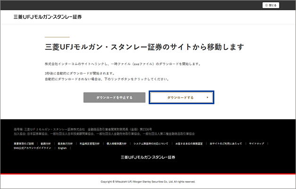Screen dimensions: 296x189
Task: Open 本サイトのご利用にあたって link
Action: pyautogui.click(x=226, y=144)
